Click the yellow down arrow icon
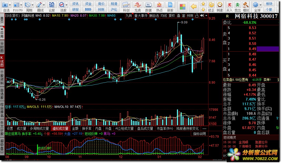 pyautogui.click(x=203, y=9)
